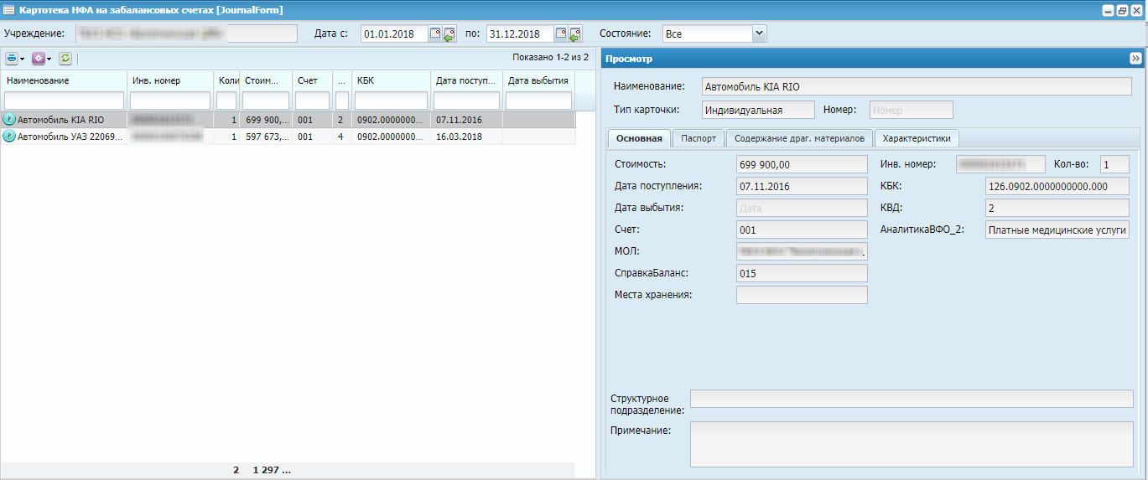Switch to the Паспорт tab
The width and height of the screenshot is (1148, 480).
[x=699, y=138]
